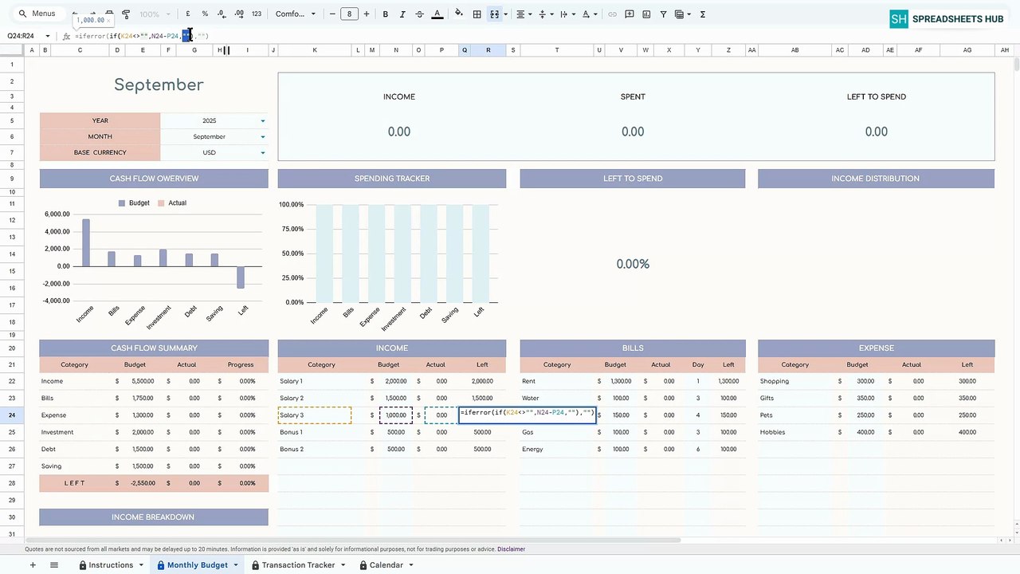
Task: Toggle italic formatting
Action: tap(402, 14)
